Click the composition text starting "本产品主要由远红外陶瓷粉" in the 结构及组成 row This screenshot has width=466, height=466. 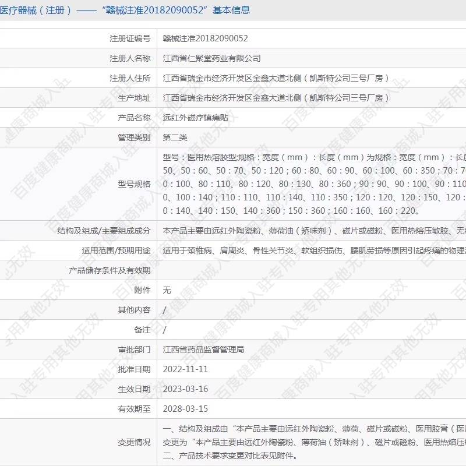tap(315, 231)
